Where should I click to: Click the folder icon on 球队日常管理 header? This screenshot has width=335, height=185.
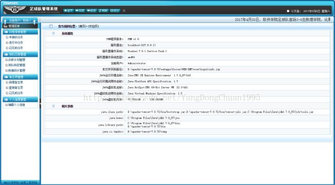tap(6, 54)
